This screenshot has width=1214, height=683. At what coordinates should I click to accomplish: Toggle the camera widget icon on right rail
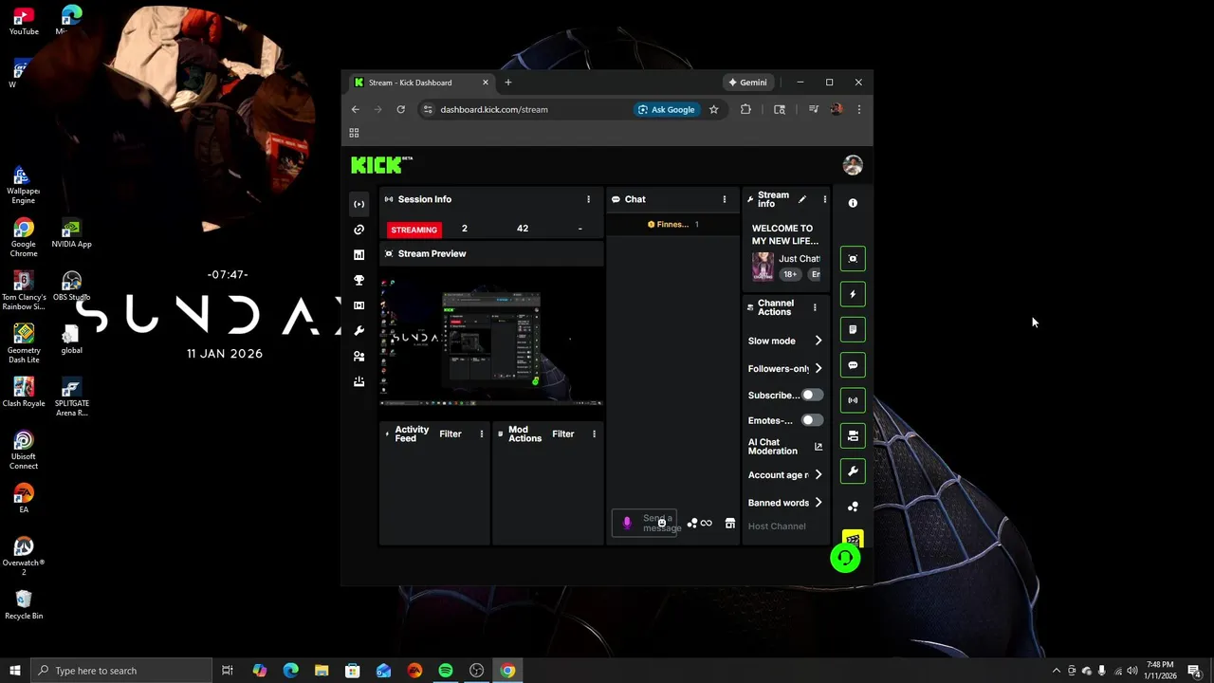point(853,435)
